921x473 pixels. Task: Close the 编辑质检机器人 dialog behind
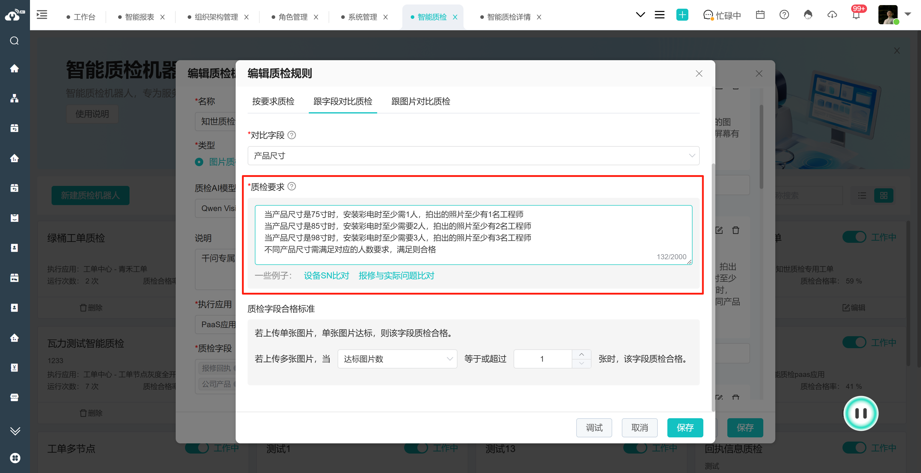759,74
